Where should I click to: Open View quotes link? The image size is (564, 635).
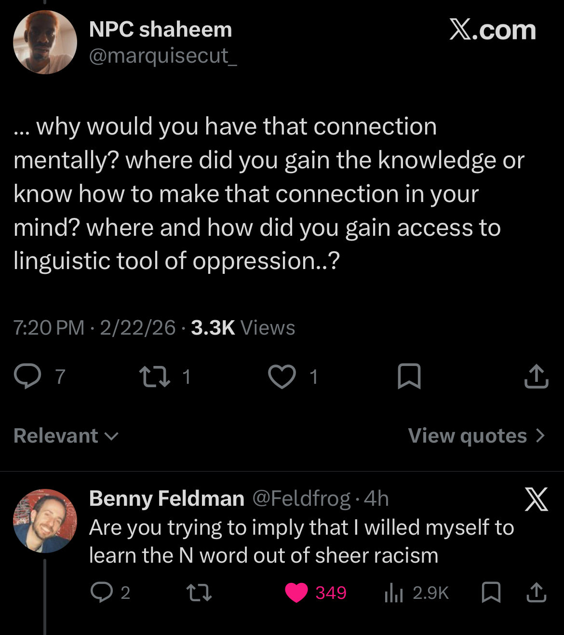click(476, 436)
